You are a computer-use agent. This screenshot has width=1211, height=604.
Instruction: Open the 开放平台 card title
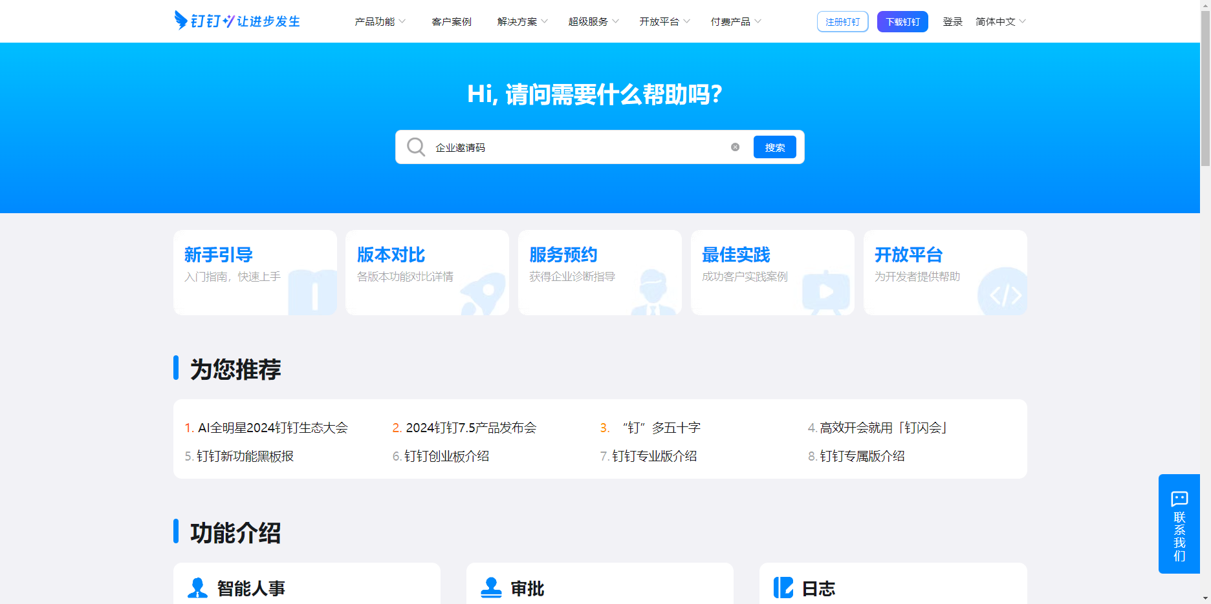pos(908,255)
